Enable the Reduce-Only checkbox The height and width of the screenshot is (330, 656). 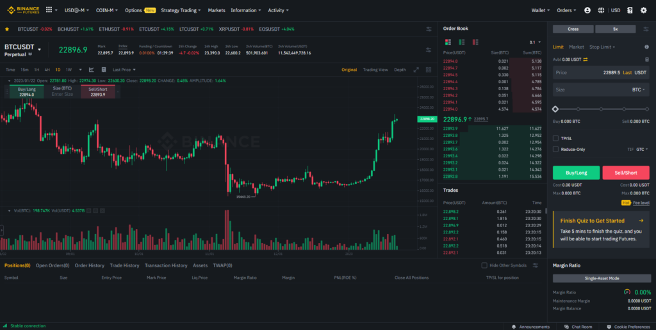(x=555, y=149)
